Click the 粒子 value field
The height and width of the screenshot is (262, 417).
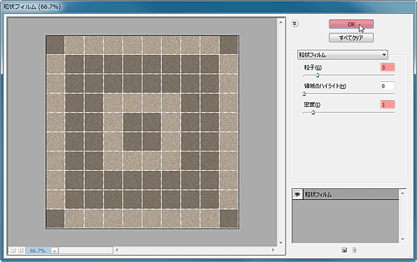pyautogui.click(x=387, y=67)
